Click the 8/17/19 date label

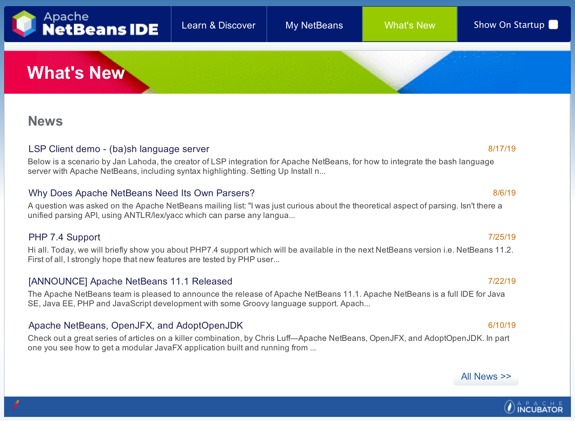(501, 149)
